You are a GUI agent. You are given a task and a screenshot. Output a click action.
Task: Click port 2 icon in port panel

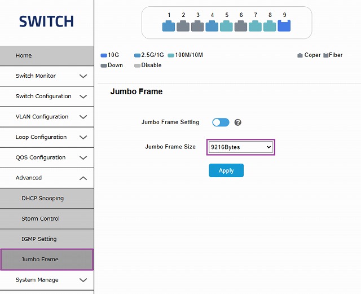(183, 25)
